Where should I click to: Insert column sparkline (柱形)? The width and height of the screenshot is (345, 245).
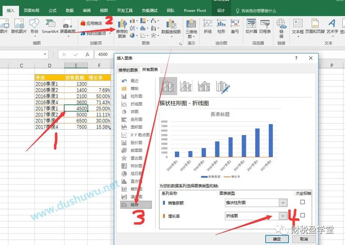pyautogui.click(x=221, y=26)
